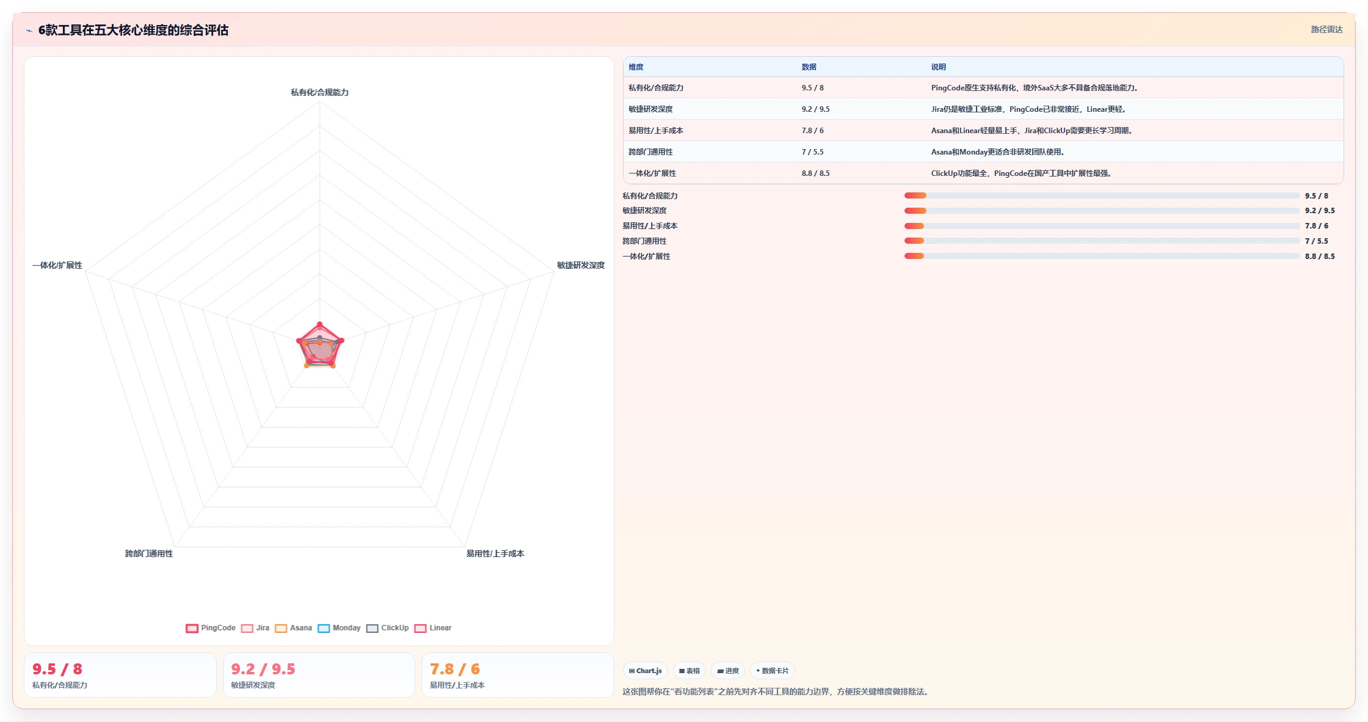Click the footer note starting 这张图帮你在
1368x722 pixels.
[777, 691]
